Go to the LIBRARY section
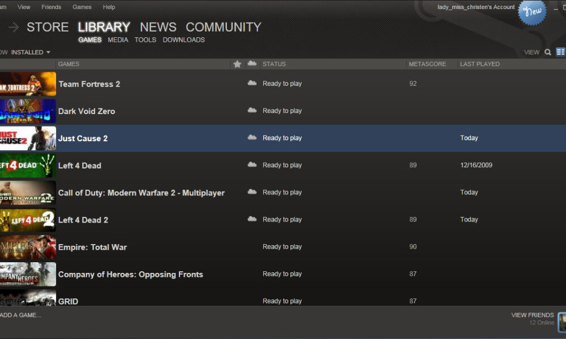The width and height of the screenshot is (566, 339). tap(104, 27)
